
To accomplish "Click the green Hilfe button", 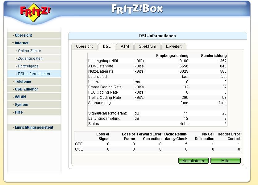I will [225, 161].
